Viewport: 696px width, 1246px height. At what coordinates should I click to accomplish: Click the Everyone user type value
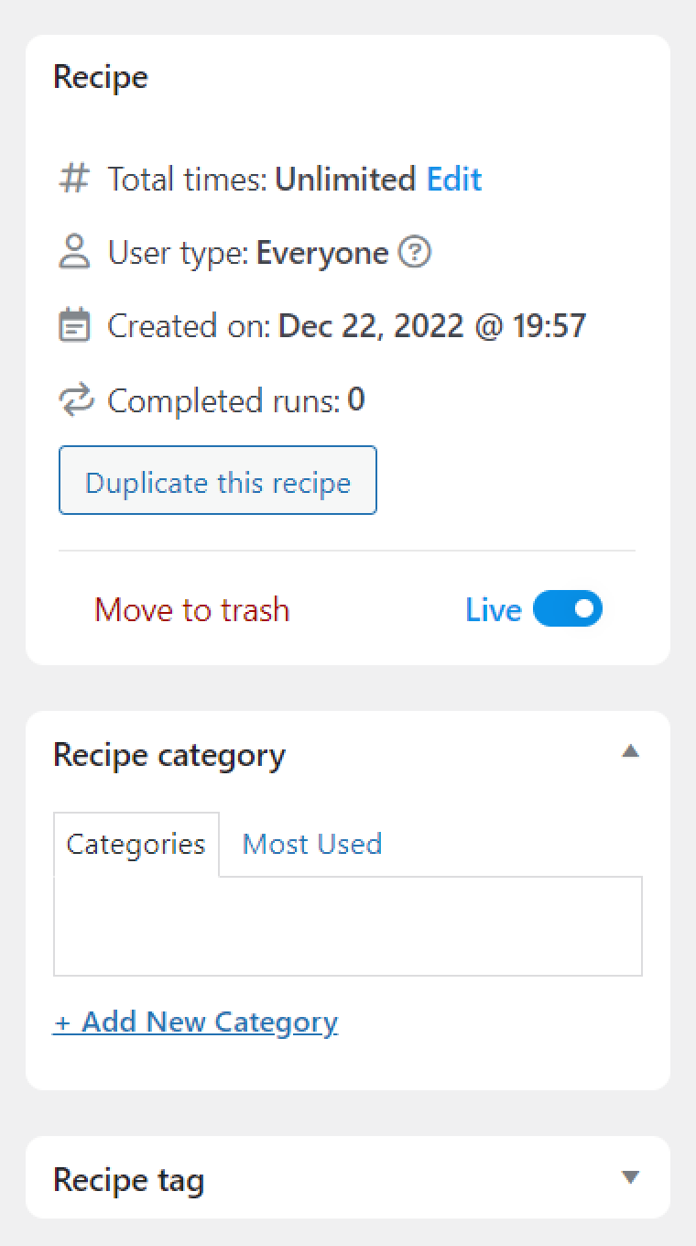[x=321, y=252]
